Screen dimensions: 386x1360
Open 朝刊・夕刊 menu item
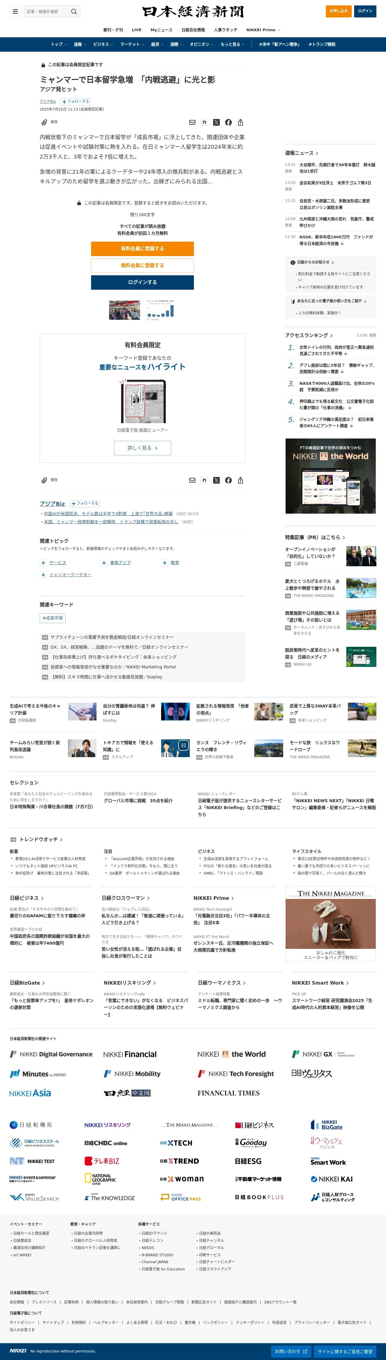point(113,30)
